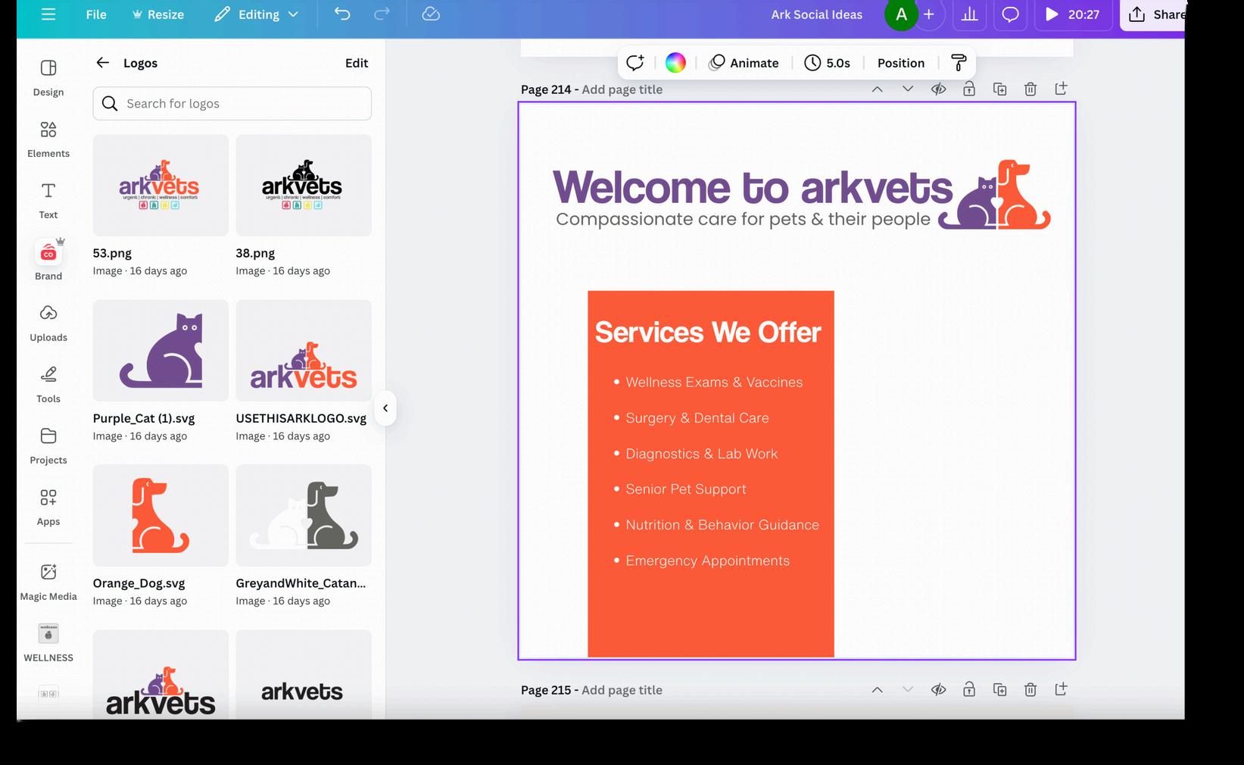
Task: Hide page 214 with the eye icon
Action: (x=939, y=89)
